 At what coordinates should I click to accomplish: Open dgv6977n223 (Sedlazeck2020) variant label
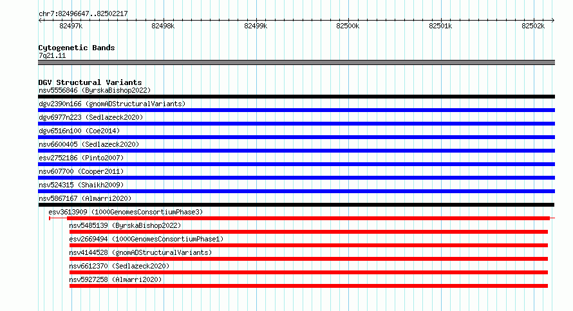[x=91, y=117]
